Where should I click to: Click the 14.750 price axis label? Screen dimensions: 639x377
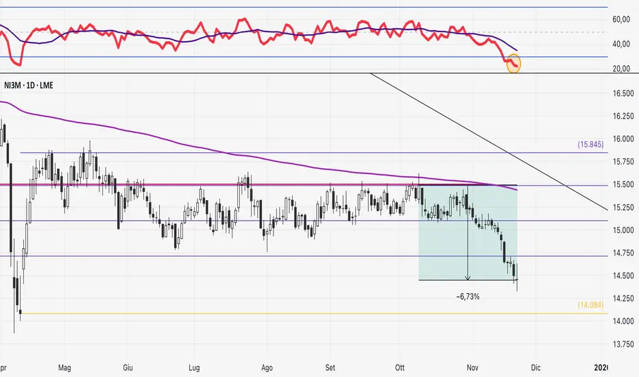(x=623, y=253)
